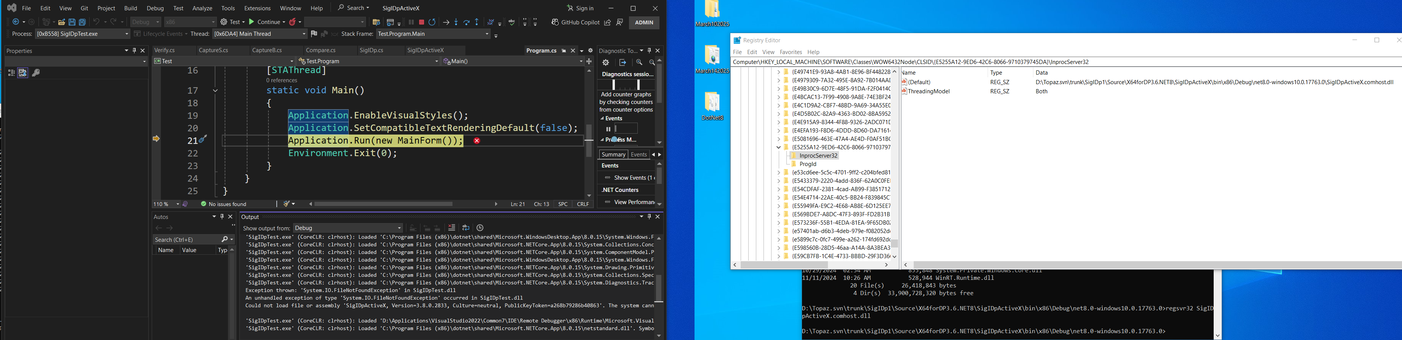The image size is (1402, 340).
Task: Open Stack Frame dropdown Test.Program.Main
Action: pyautogui.click(x=433, y=34)
